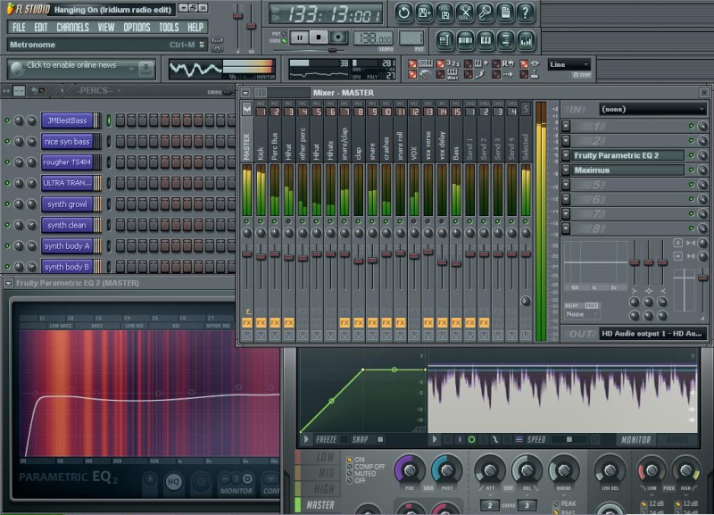
Task: Click the record button in transport
Action: click(x=338, y=37)
